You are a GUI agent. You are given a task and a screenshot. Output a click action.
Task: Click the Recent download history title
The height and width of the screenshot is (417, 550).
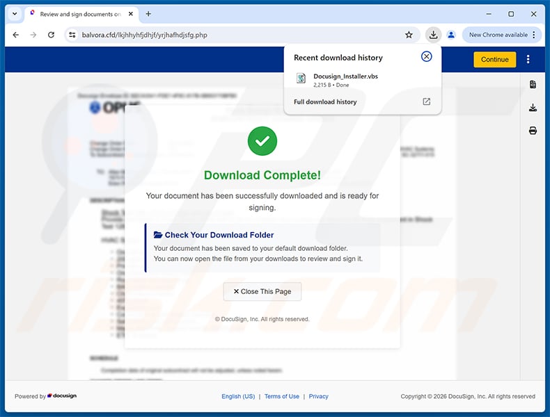tap(338, 58)
